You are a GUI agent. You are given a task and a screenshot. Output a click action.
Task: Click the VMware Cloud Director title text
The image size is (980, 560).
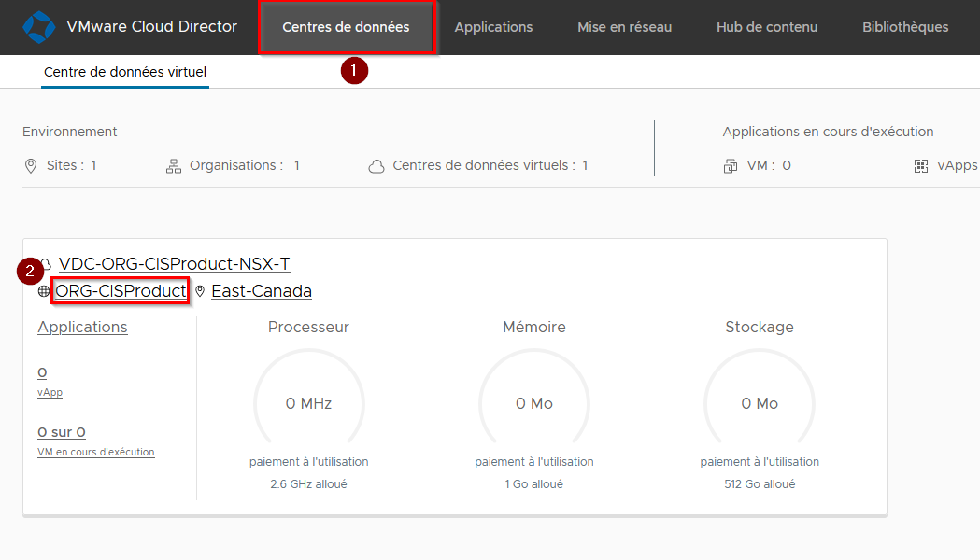pyautogui.click(x=152, y=26)
